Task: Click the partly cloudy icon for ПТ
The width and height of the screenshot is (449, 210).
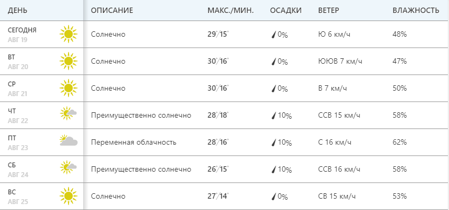Action: click(69, 140)
